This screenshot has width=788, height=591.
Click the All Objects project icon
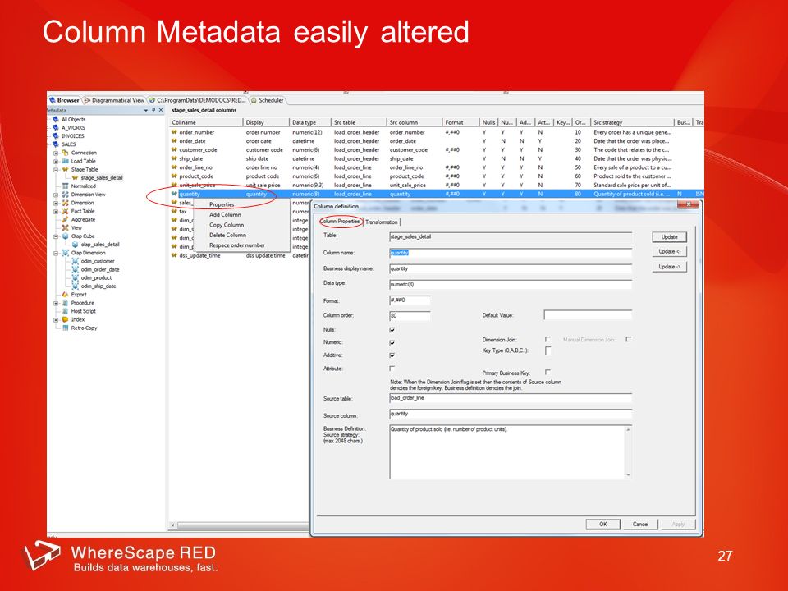55,120
